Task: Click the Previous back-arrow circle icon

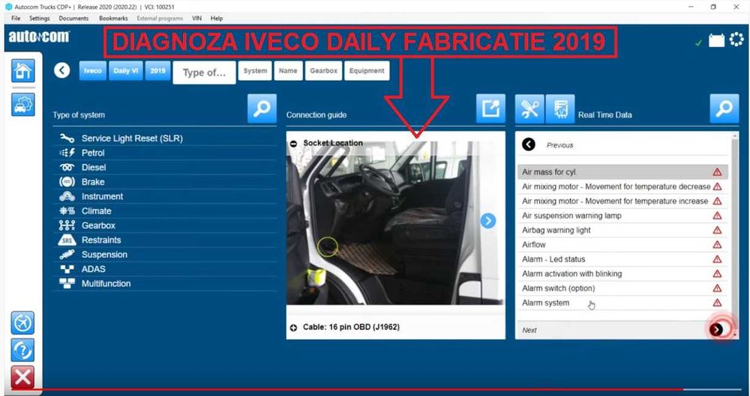Action: click(x=529, y=144)
